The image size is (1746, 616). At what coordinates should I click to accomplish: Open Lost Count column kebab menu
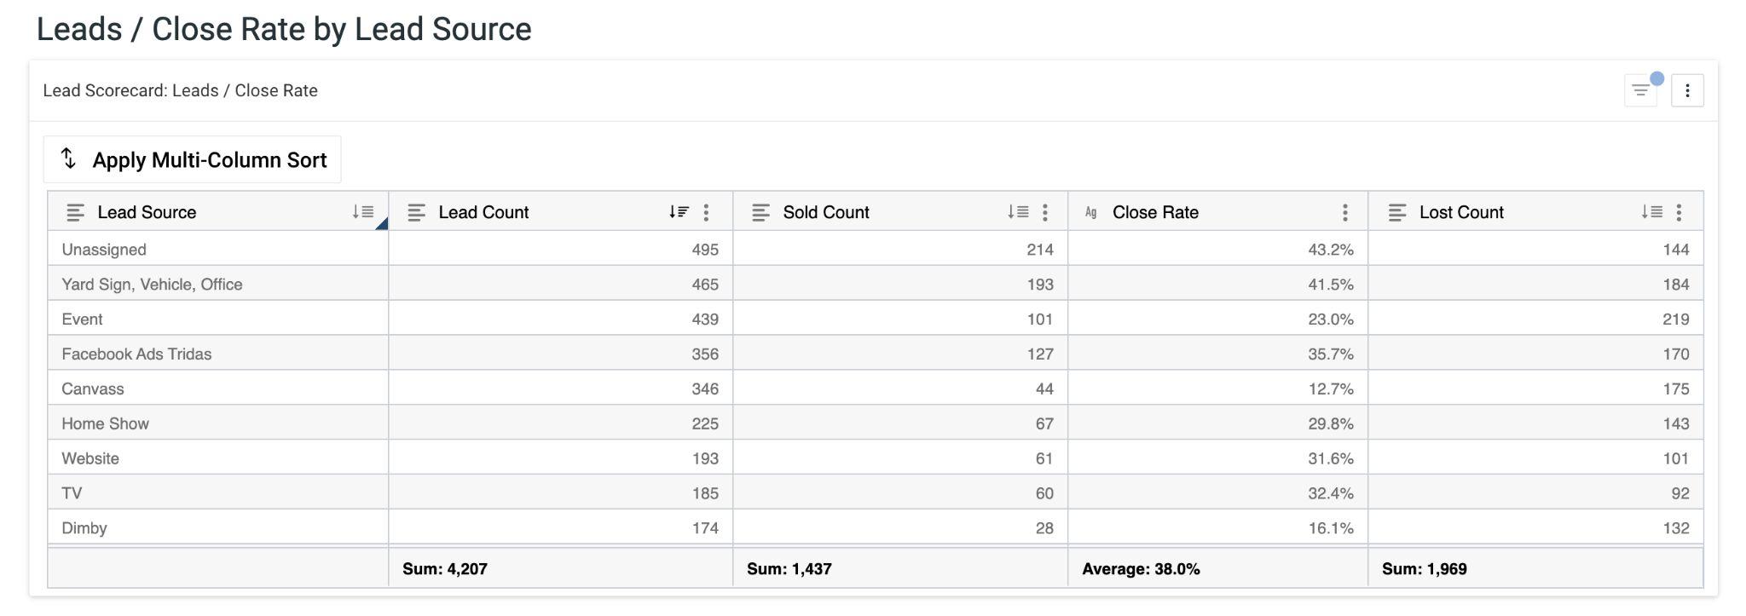click(x=1679, y=212)
